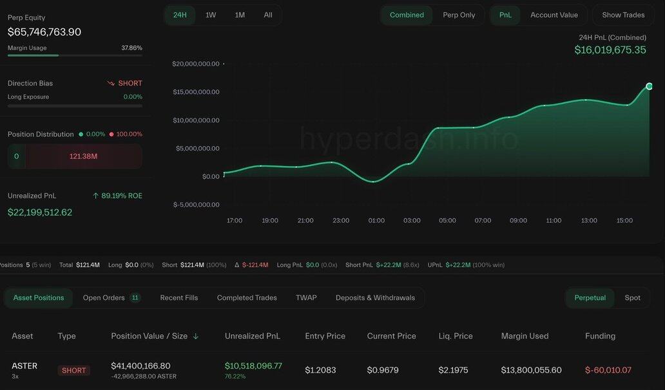The width and height of the screenshot is (665, 390).
Task: Open the Deposits & Withdrawals tab
Action: tap(375, 298)
